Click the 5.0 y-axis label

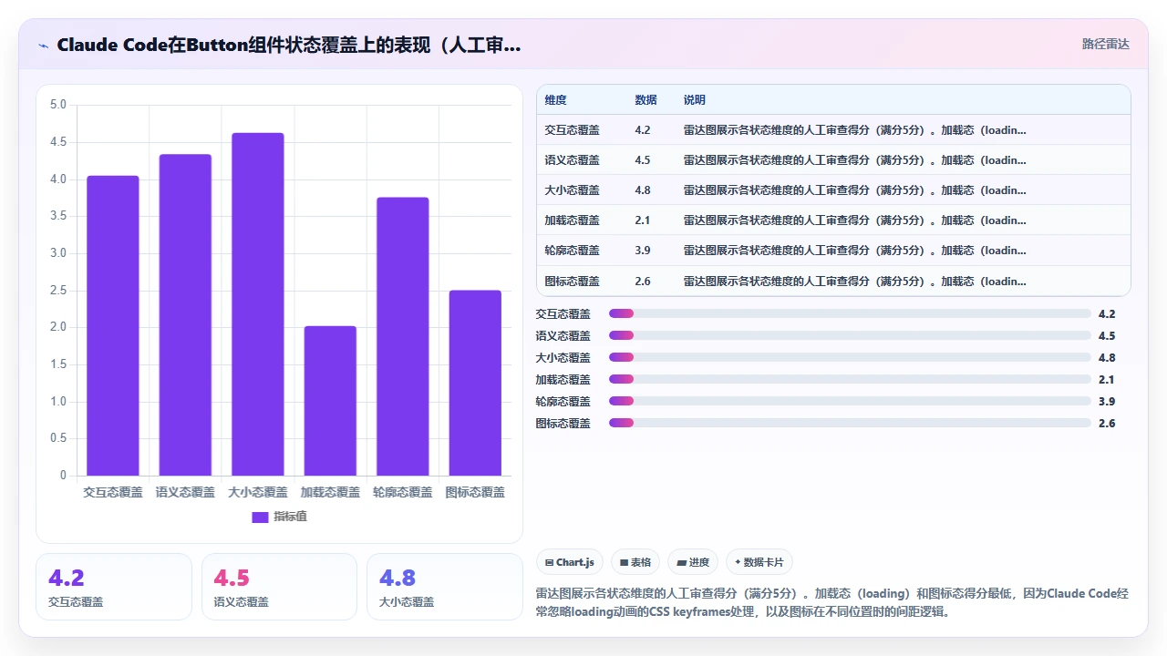click(x=58, y=105)
